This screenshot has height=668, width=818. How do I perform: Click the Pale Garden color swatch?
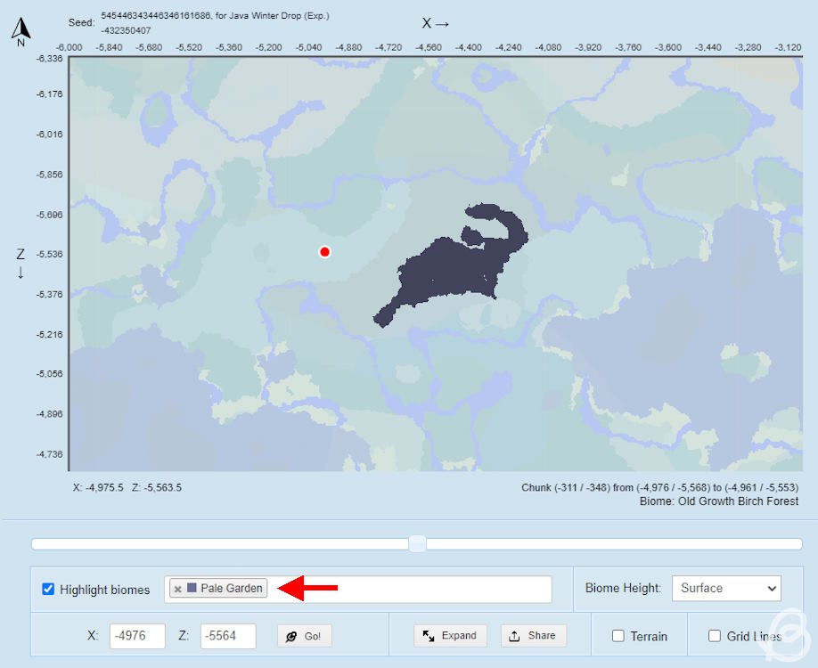coord(192,589)
